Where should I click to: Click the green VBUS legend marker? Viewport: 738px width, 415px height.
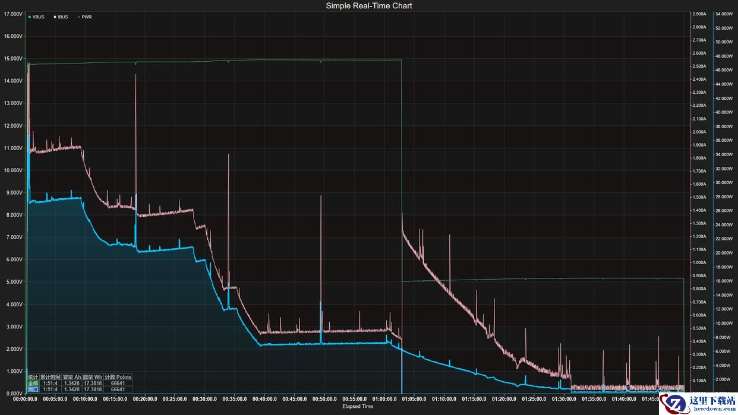click(29, 17)
